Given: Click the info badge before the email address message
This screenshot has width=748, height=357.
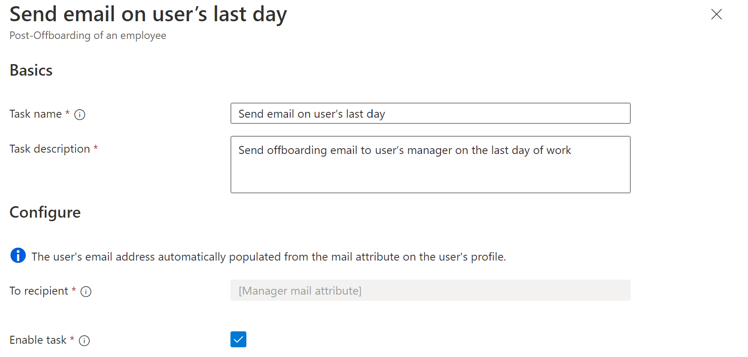Looking at the screenshot, I should [x=18, y=256].
